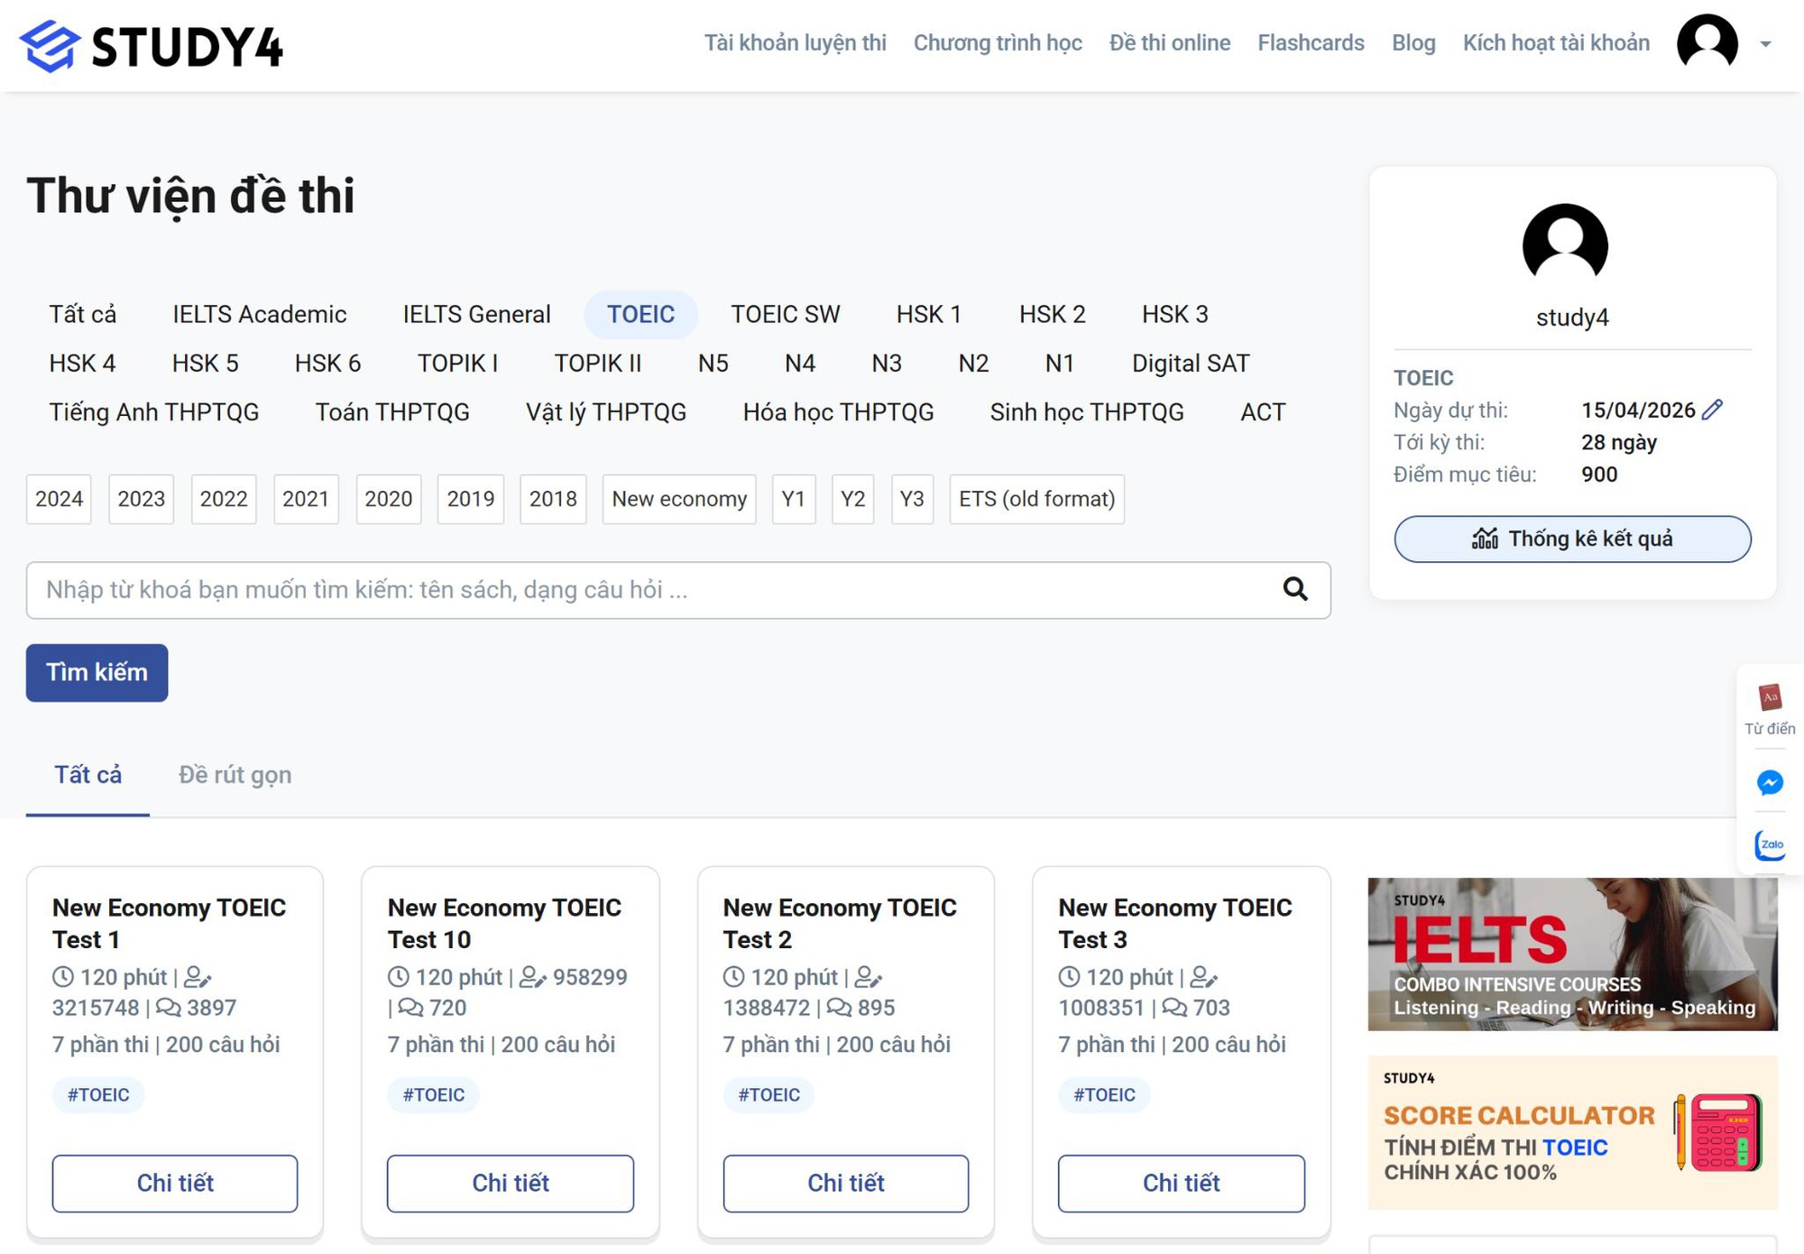Open Đề thi online menu
1804x1254 pixels.
[x=1169, y=43]
